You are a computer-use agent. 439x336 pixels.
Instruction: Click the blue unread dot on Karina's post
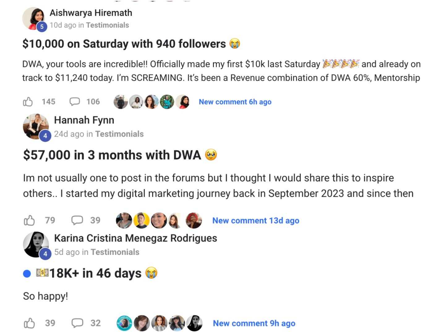pyautogui.click(x=27, y=274)
